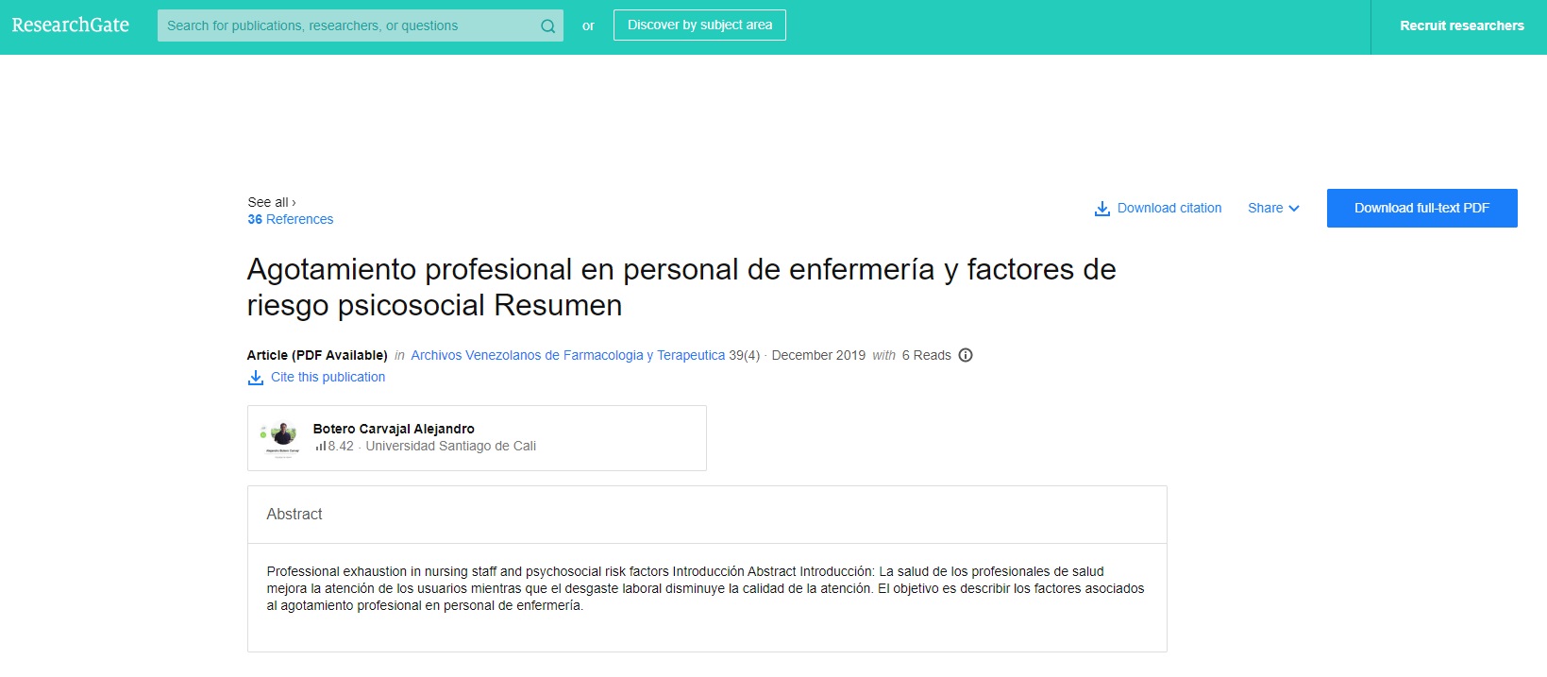This screenshot has width=1547, height=677.
Task: Open the author's profile picture
Action: point(282,434)
